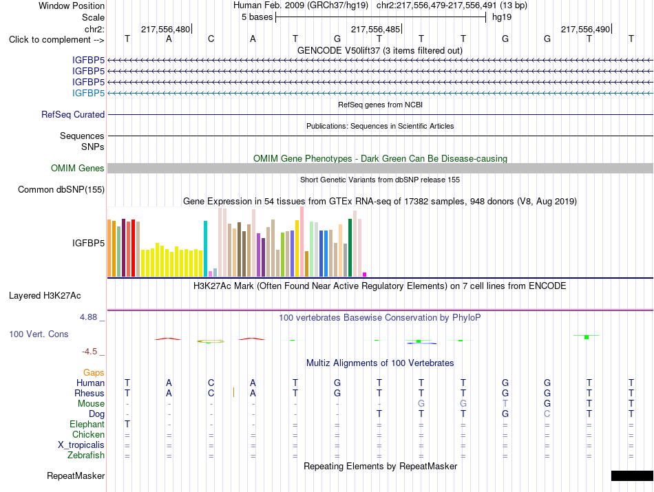
Task: Click the elephant 'T' alignment base
Action: pyautogui.click(x=127, y=424)
